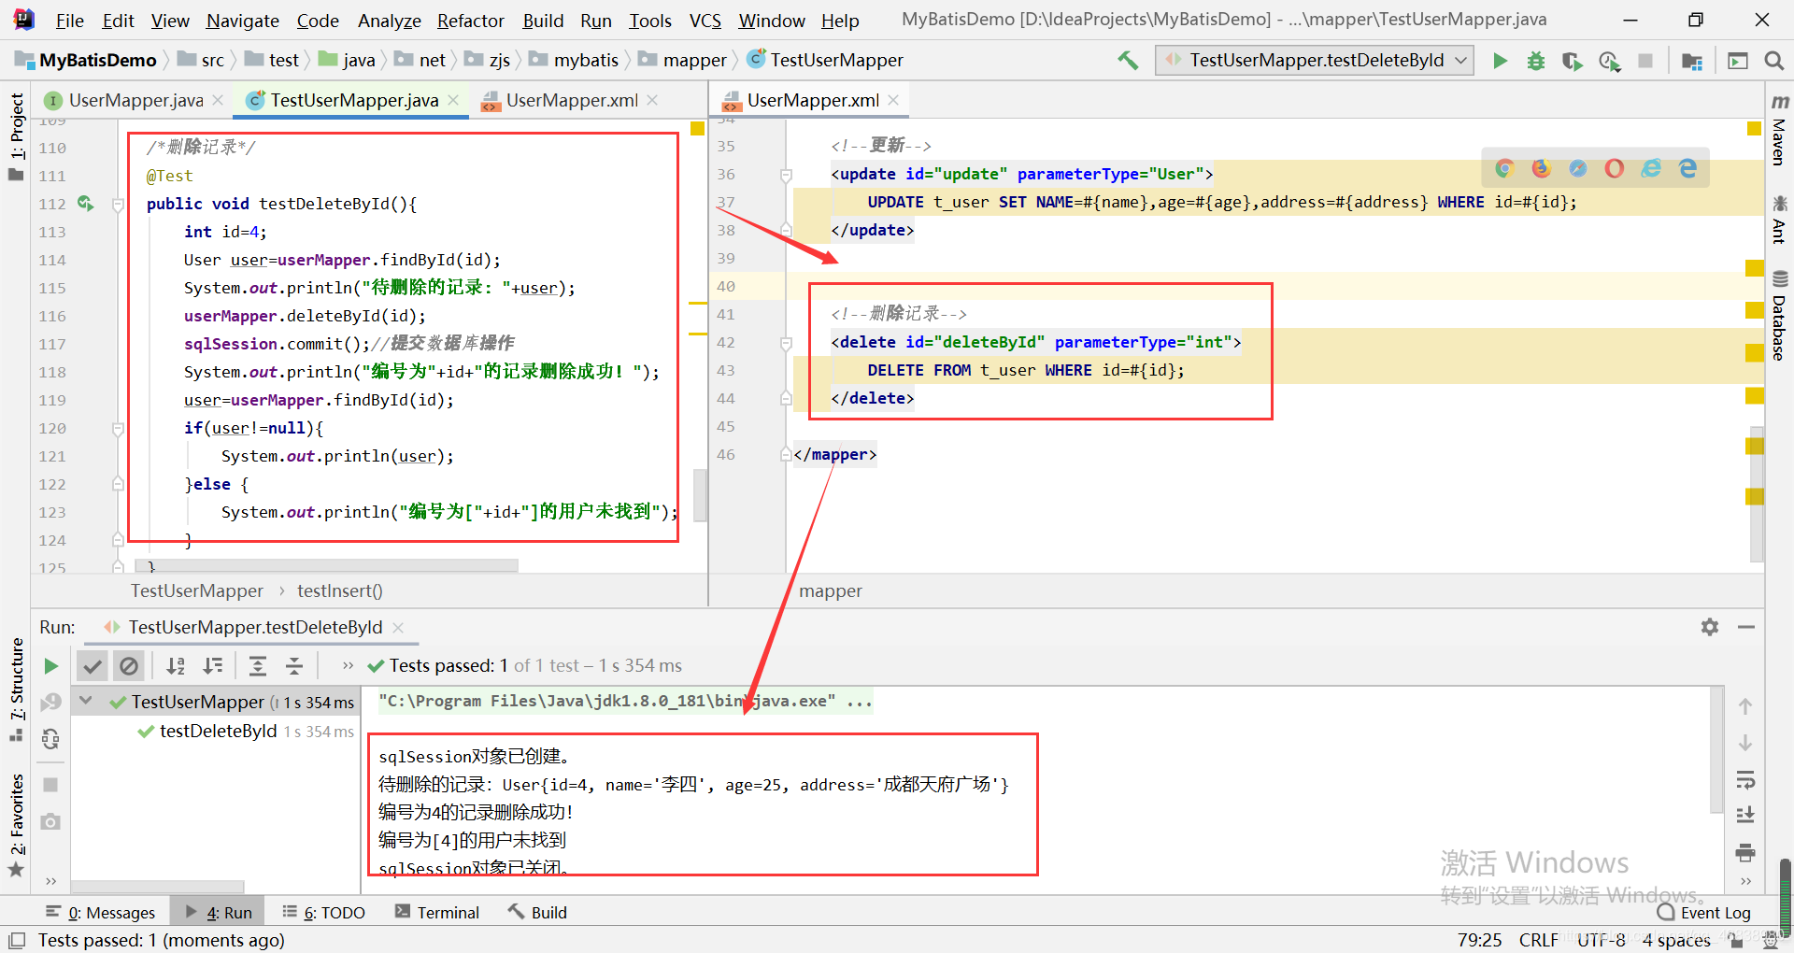Dump threads camera icon
The image size is (1794, 953).
51,821
